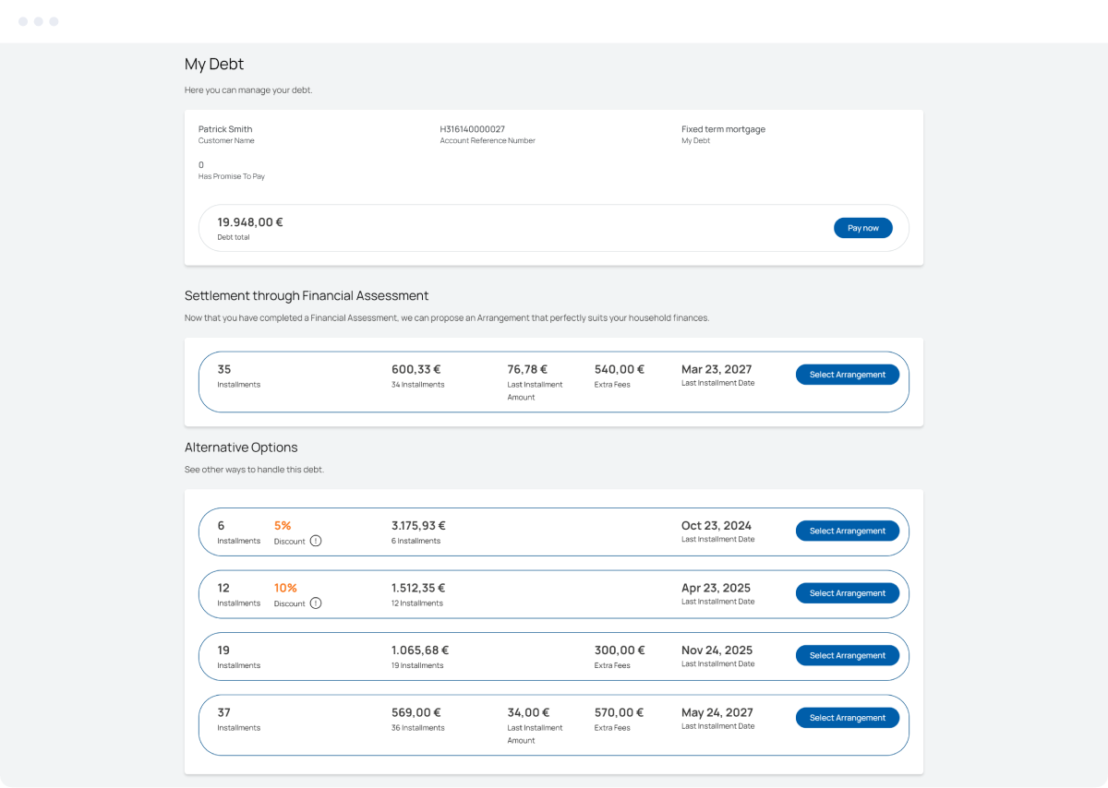
Task: Select Arrangement for the 12 installments option
Action: coord(847,592)
